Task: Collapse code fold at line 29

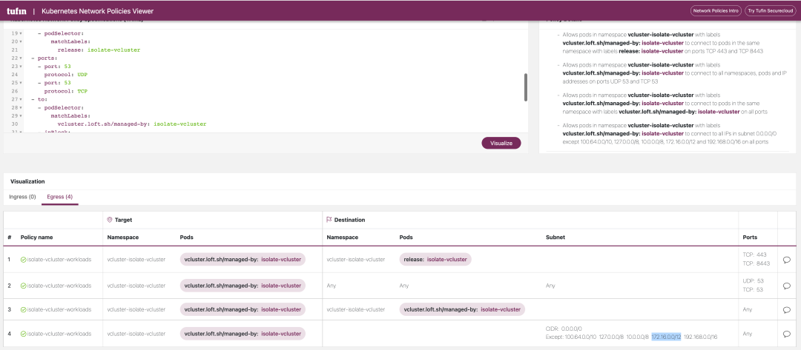Action: (x=21, y=116)
